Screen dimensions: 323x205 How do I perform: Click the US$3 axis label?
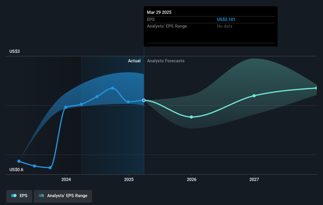(x=15, y=51)
